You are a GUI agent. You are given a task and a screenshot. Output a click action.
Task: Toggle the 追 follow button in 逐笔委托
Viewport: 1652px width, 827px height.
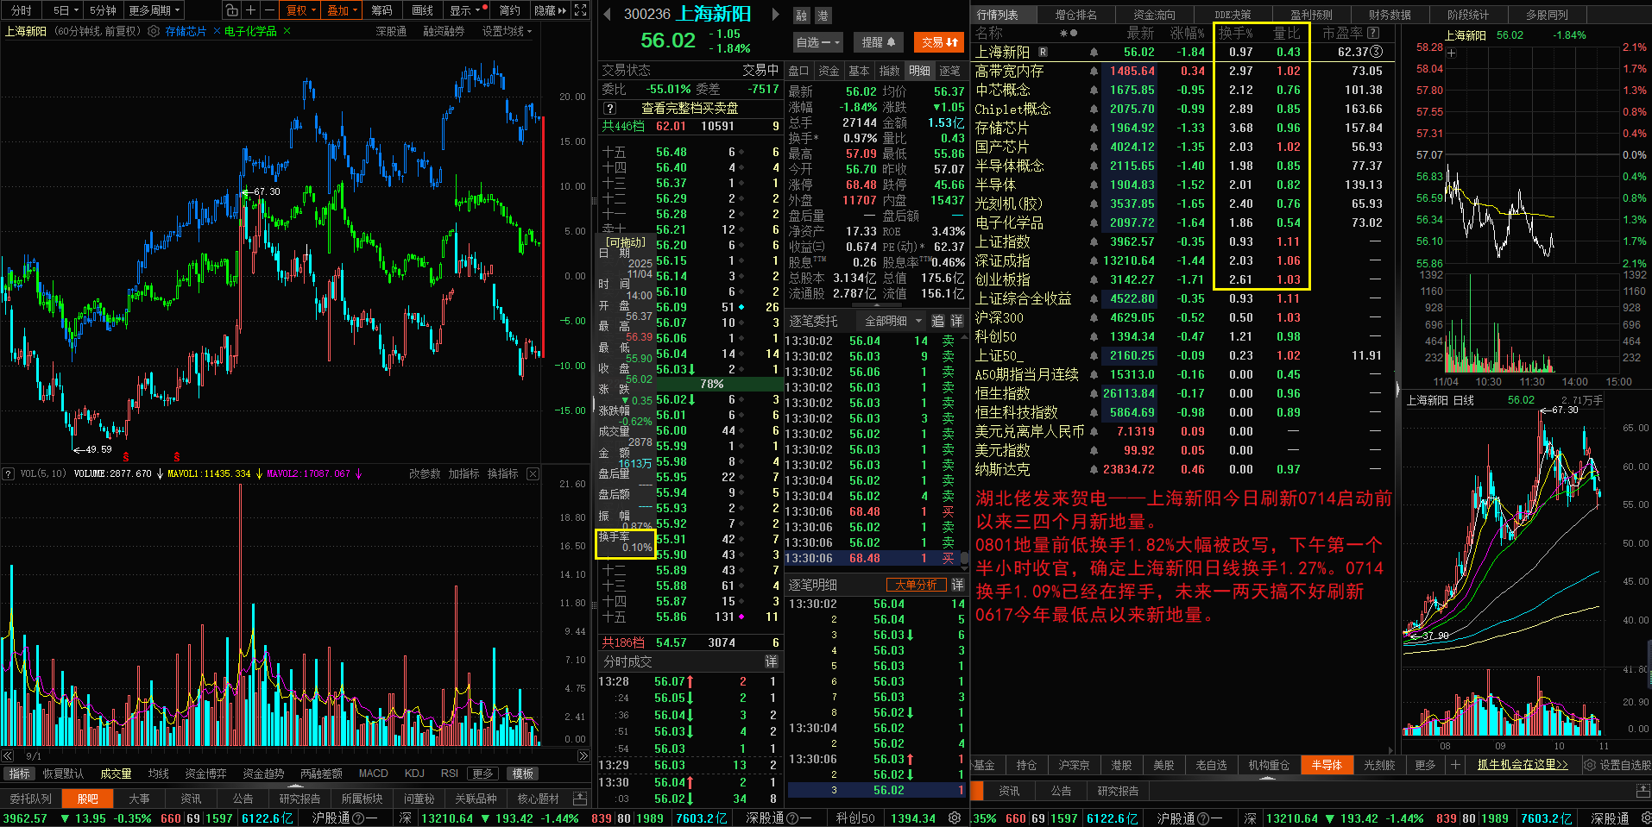(x=937, y=321)
